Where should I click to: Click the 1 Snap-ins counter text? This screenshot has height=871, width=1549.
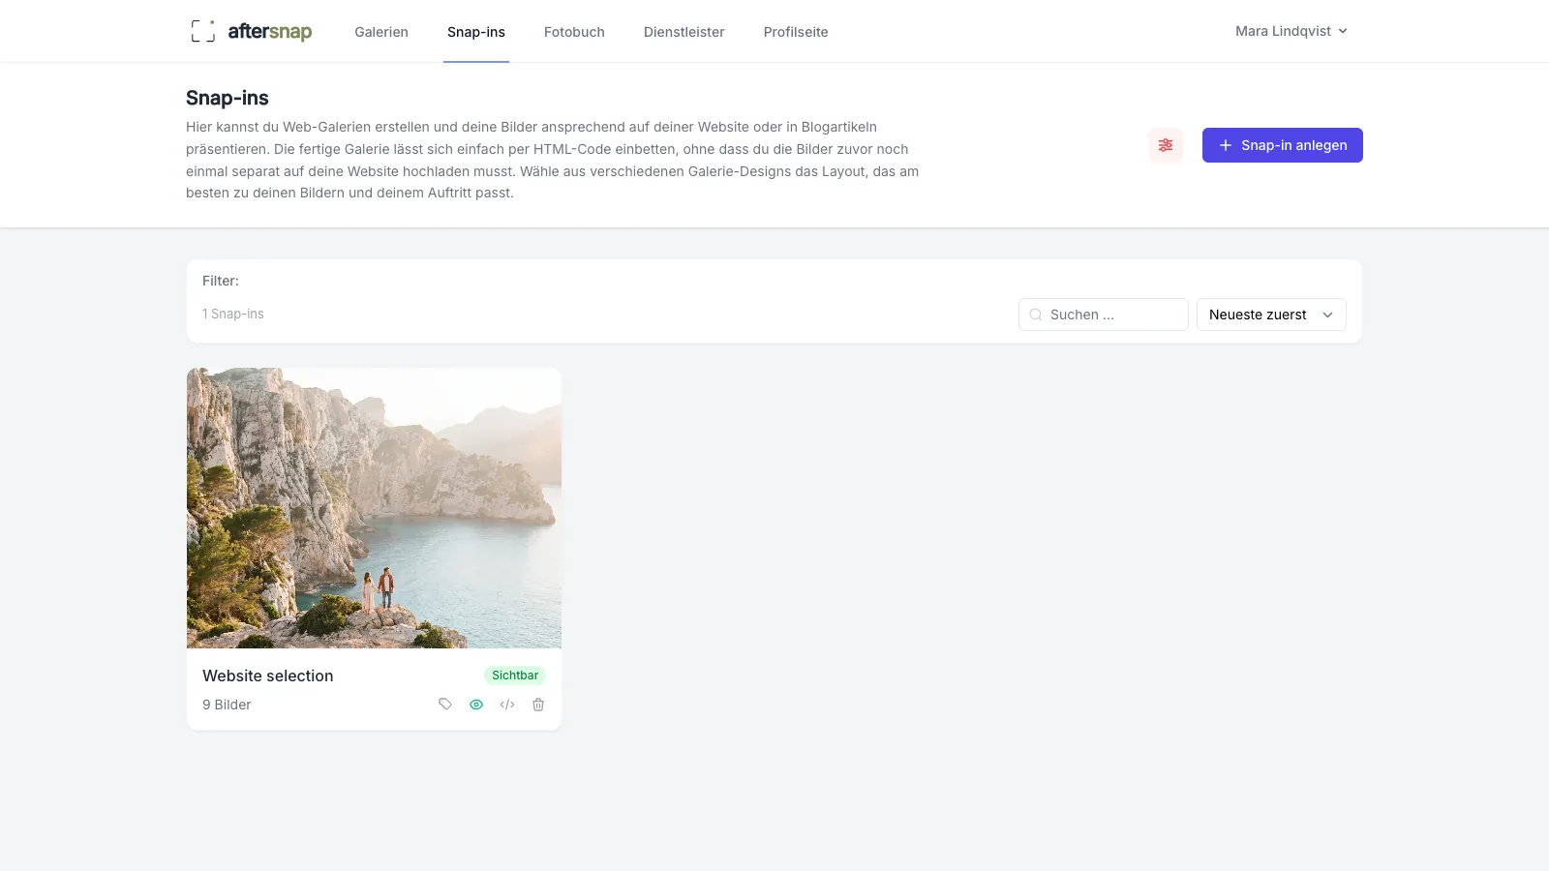(x=233, y=314)
